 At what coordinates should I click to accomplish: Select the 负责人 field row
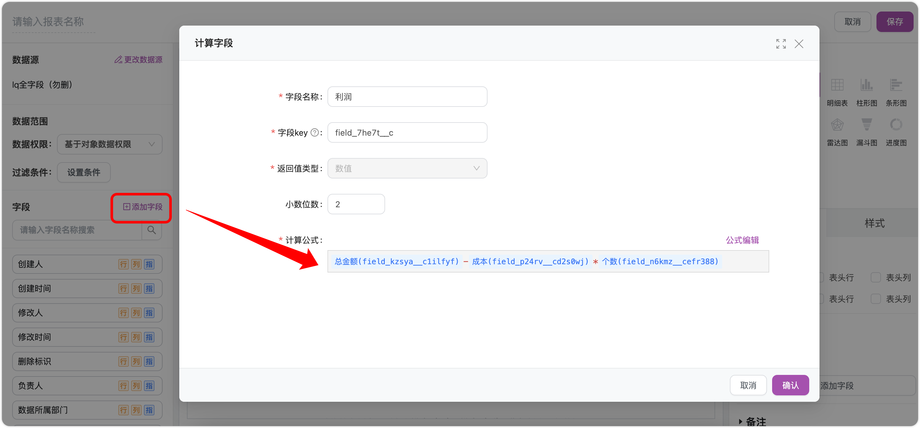tap(87, 385)
